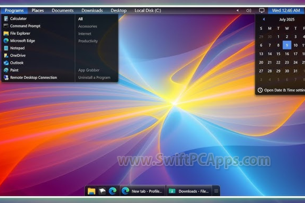Go to previous month in calendar
This screenshot has height=203, width=305.
[x=264, y=19]
